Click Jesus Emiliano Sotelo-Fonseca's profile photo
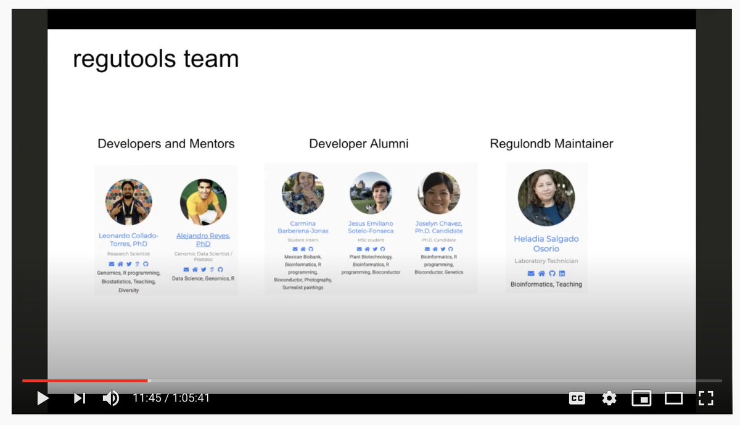This screenshot has height=425, width=740. pos(371,192)
